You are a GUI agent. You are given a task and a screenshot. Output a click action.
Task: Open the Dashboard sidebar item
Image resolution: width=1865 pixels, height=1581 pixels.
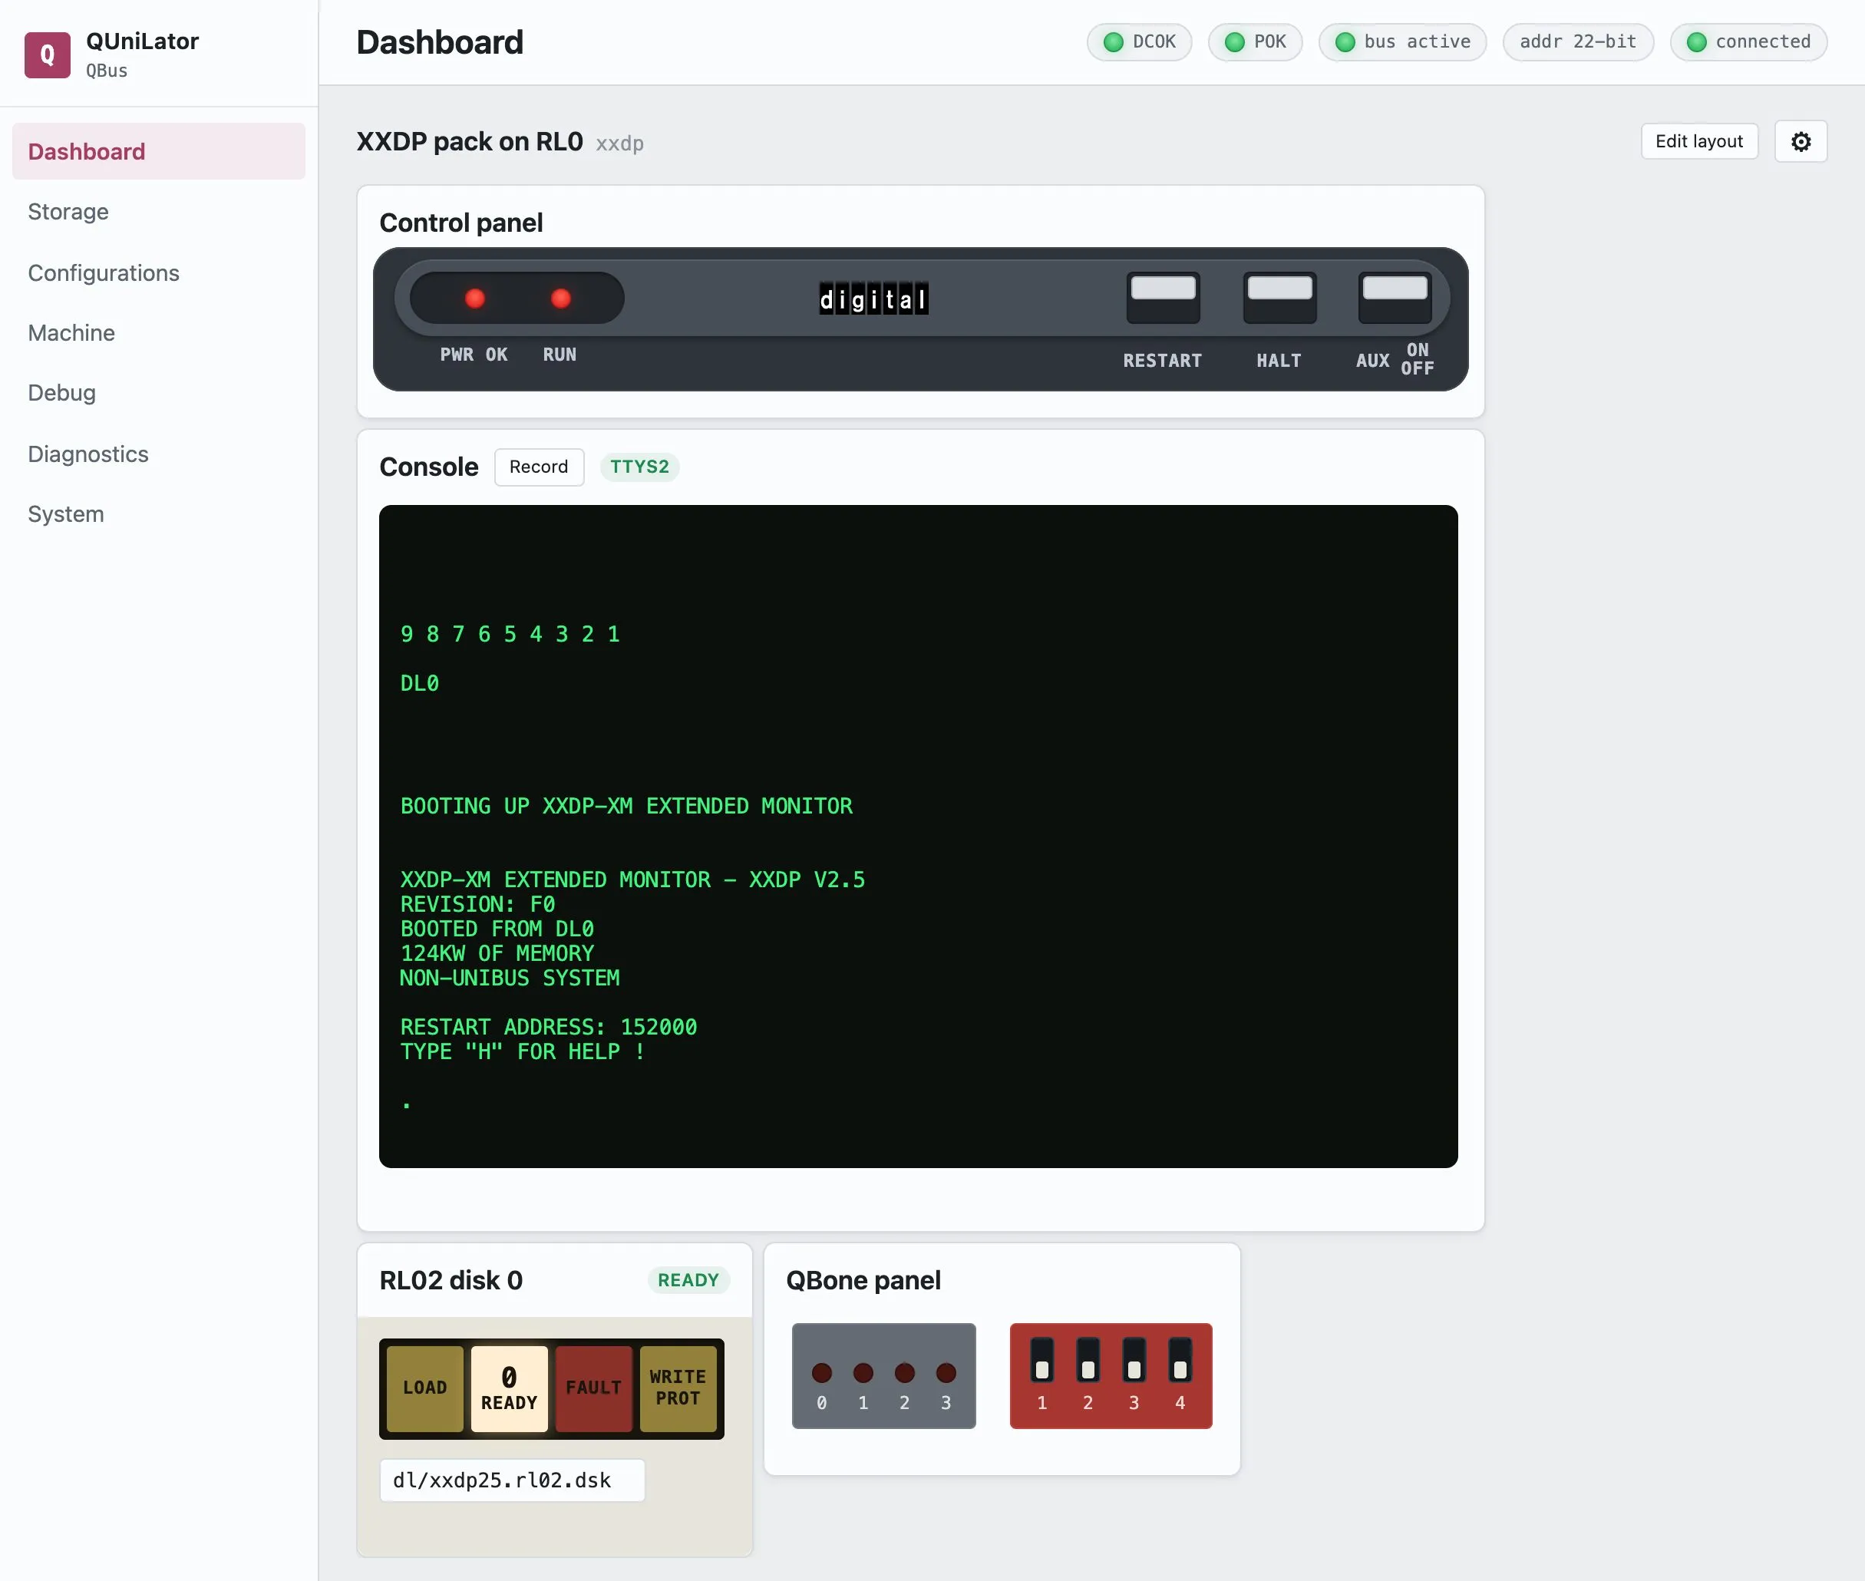point(159,151)
